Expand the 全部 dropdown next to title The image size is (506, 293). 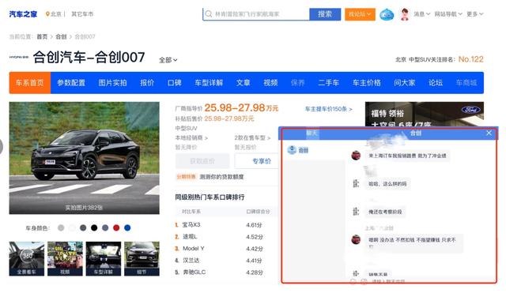[x=168, y=60]
